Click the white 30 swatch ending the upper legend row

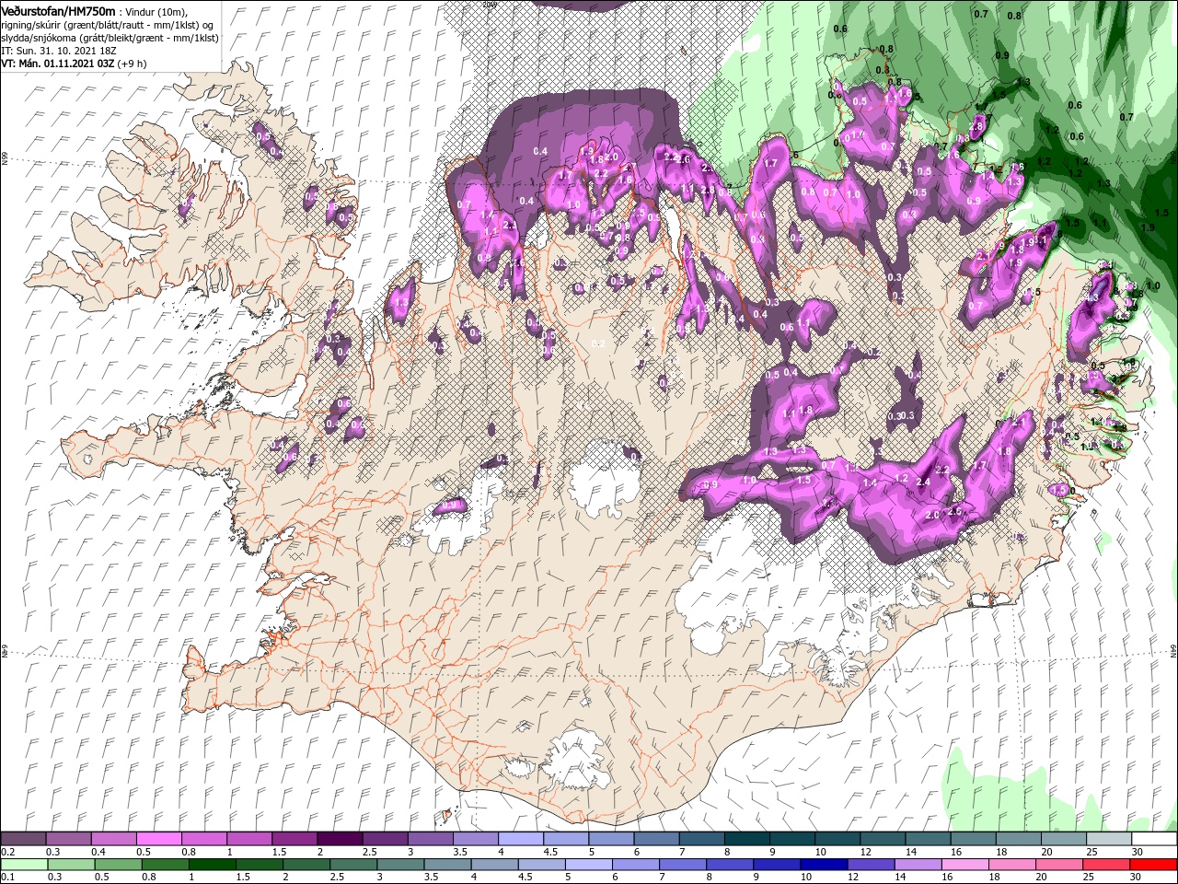point(1154,838)
